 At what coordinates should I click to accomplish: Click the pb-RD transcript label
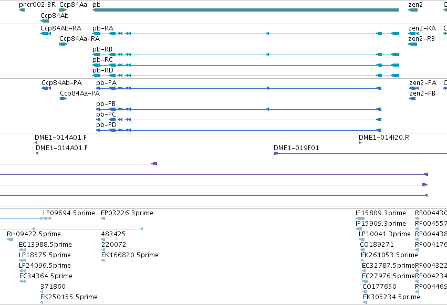pos(102,70)
